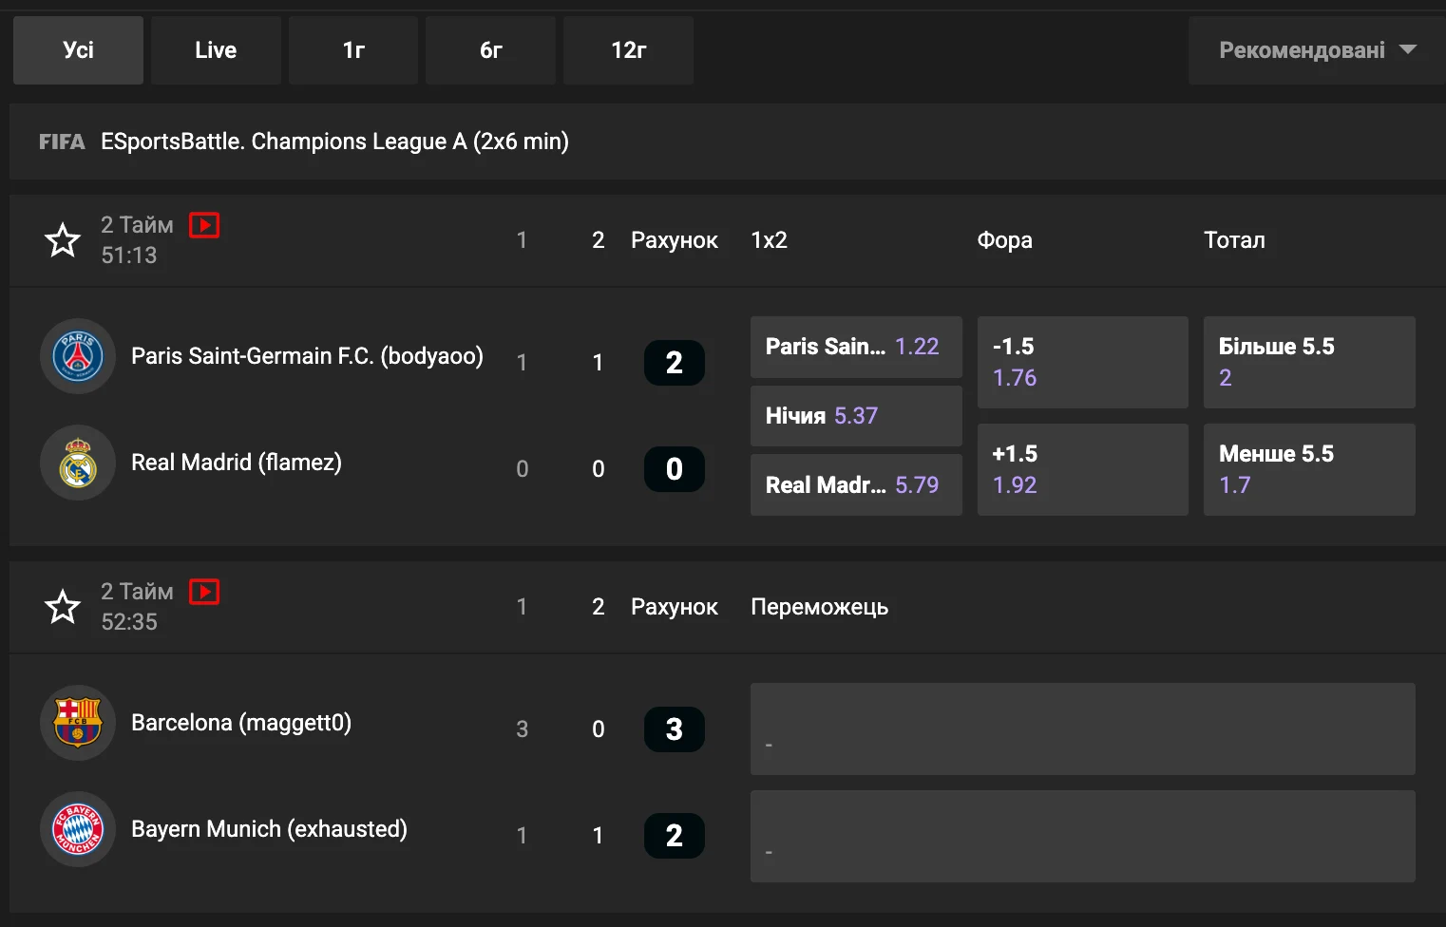Filter matches by 6г tab

(490, 50)
